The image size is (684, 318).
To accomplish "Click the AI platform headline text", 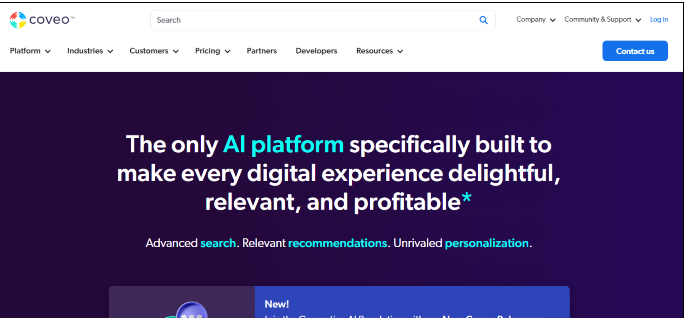I will point(283,144).
